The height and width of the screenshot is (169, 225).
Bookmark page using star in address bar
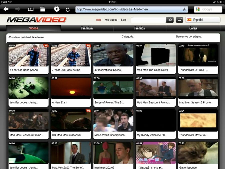(184, 9)
